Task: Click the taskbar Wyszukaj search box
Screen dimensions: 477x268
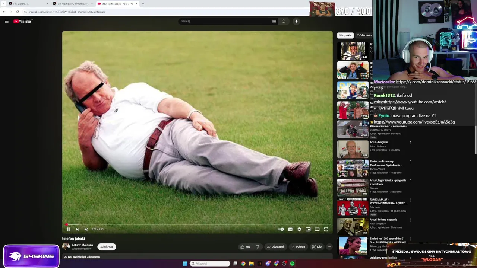Action: (210, 264)
